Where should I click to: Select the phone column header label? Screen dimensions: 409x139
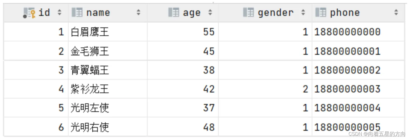(345, 13)
